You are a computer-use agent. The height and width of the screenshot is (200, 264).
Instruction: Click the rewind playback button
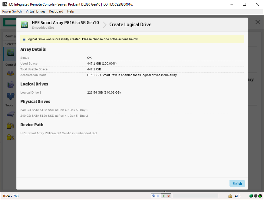coord(153,196)
